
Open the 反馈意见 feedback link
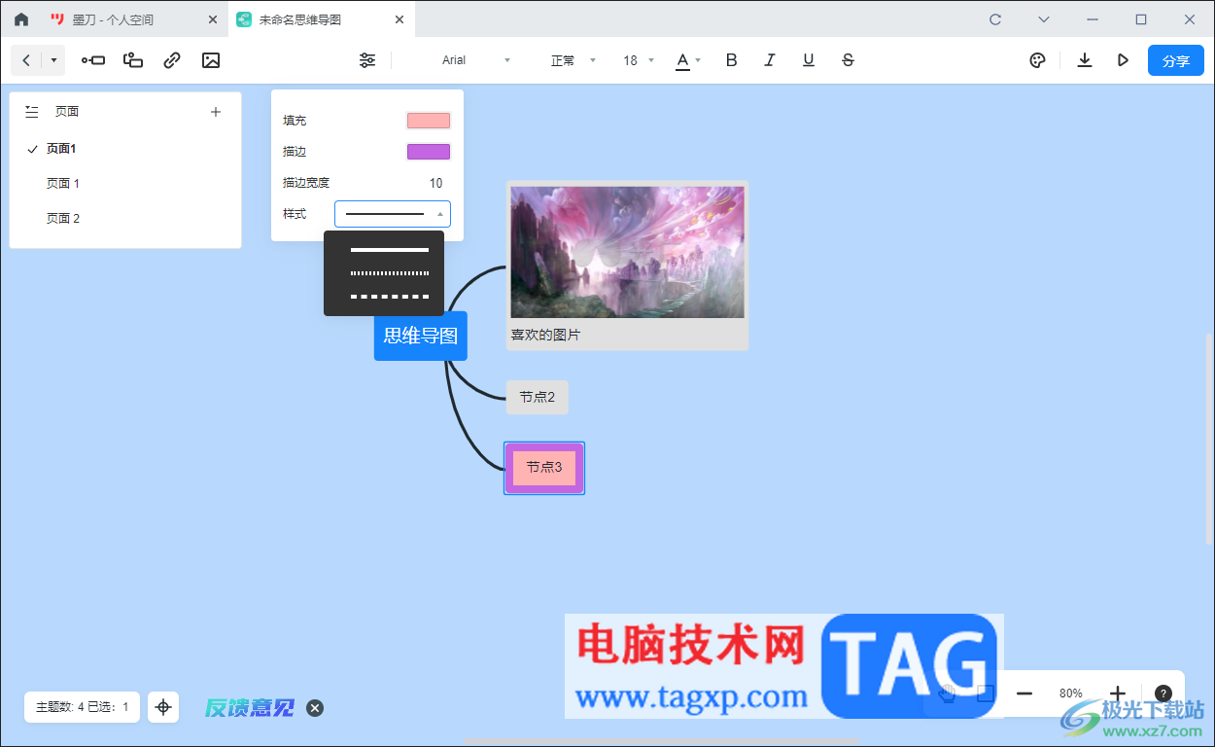[x=250, y=708]
